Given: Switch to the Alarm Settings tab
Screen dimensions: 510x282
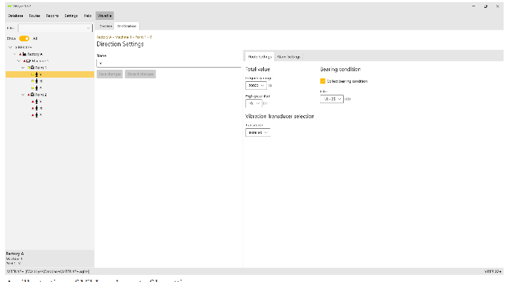Looking at the screenshot, I should click(288, 56).
